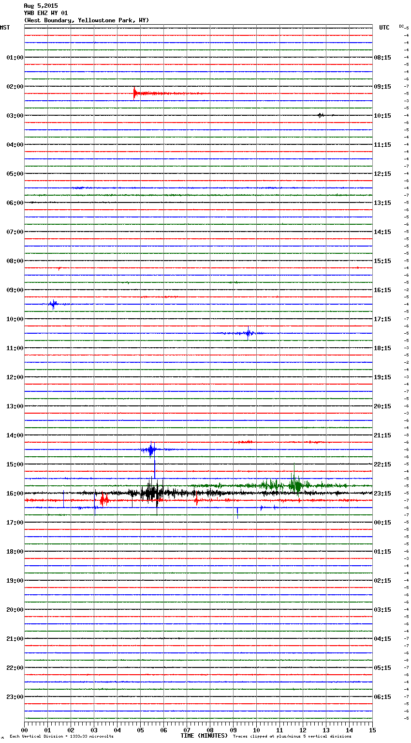Screen dimensions: 411x743
Task: Click UTC time label "12:15"
Action: click(382, 174)
